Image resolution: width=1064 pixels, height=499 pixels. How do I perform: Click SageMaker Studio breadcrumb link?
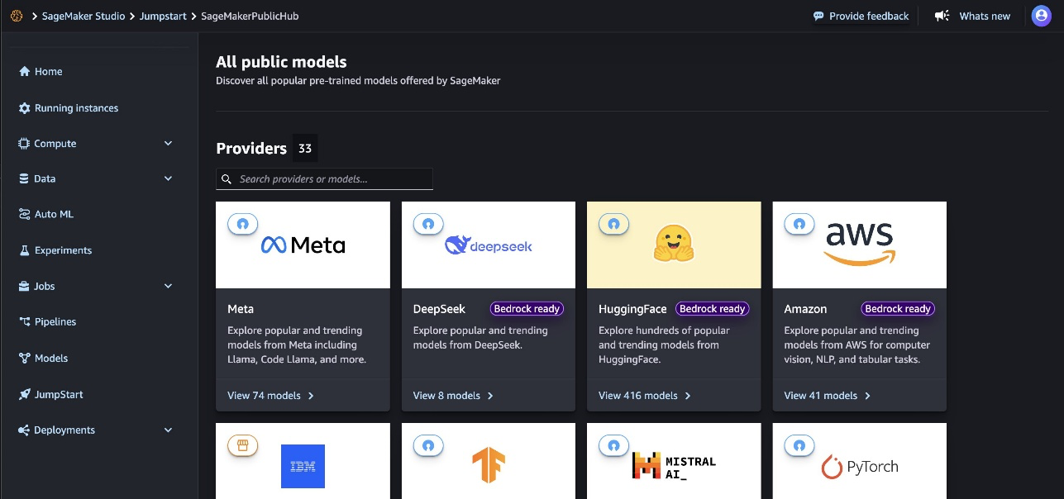click(x=83, y=16)
